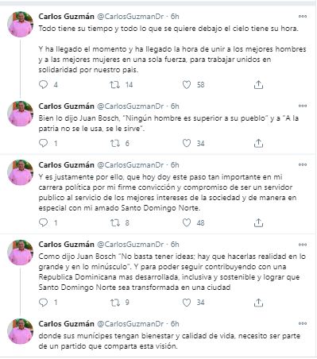This screenshot has height=359, width=317.
Task: Share the 'Bien lo dijo Juan Bosch' tweet
Action: tap(258, 143)
